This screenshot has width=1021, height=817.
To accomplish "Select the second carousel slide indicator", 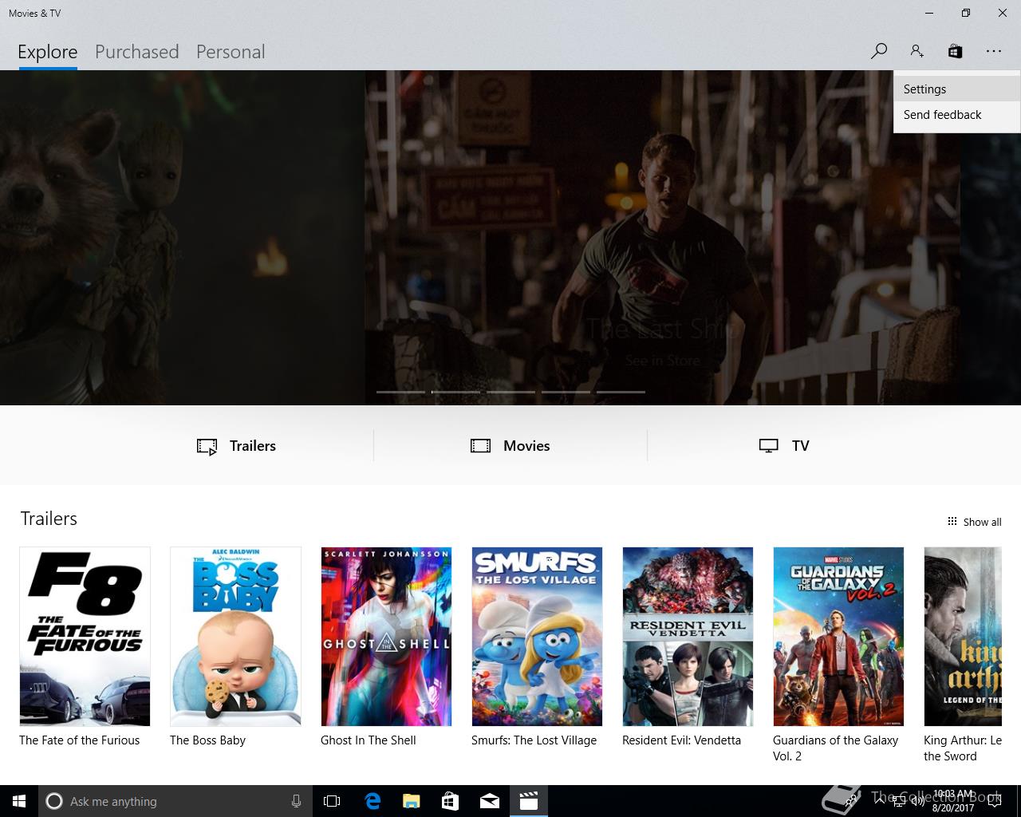I will click(455, 392).
